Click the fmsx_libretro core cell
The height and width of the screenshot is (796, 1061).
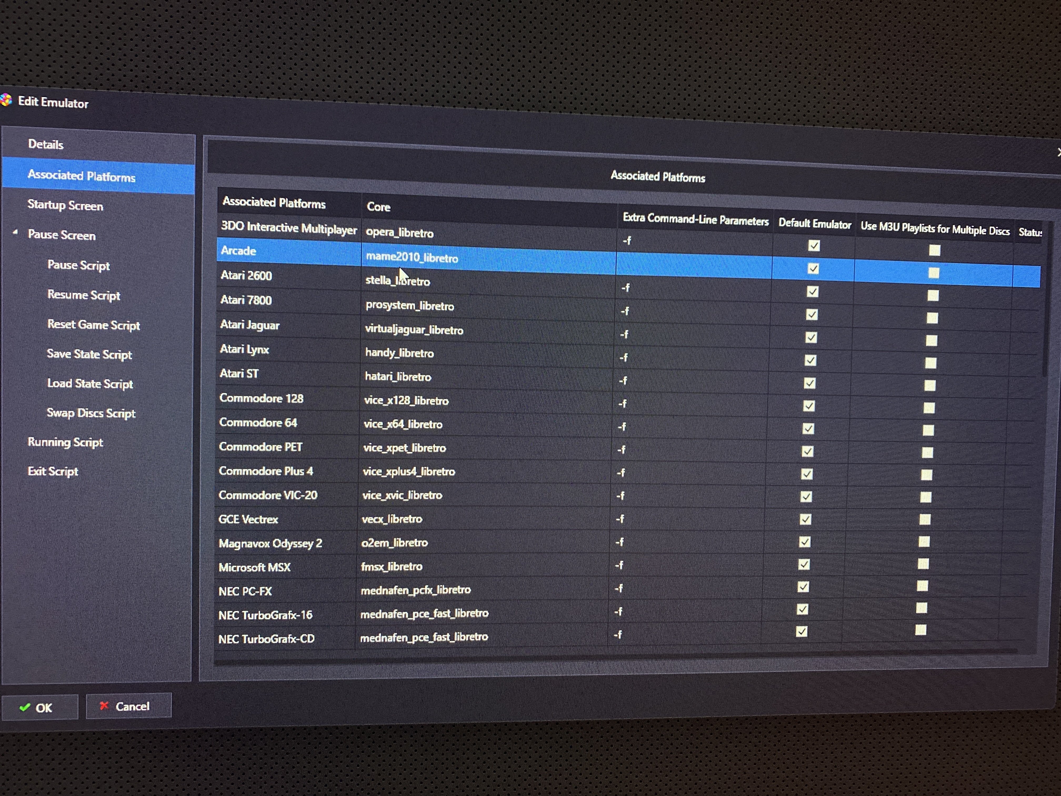(483, 566)
